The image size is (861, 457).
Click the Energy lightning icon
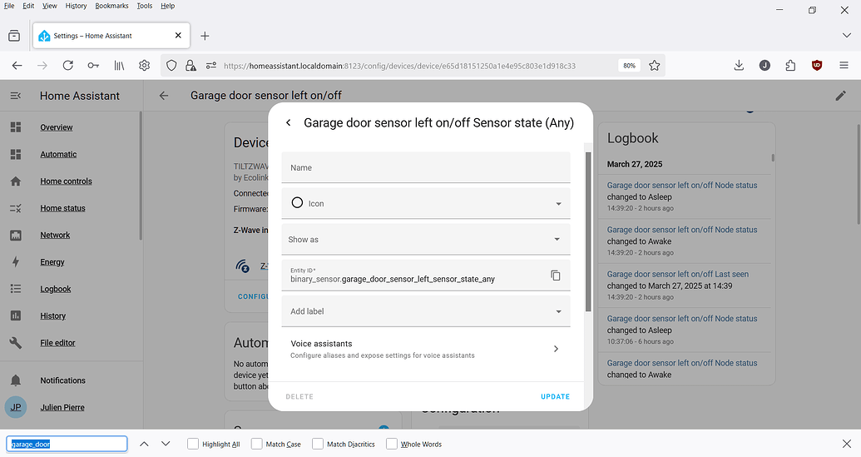(x=15, y=262)
